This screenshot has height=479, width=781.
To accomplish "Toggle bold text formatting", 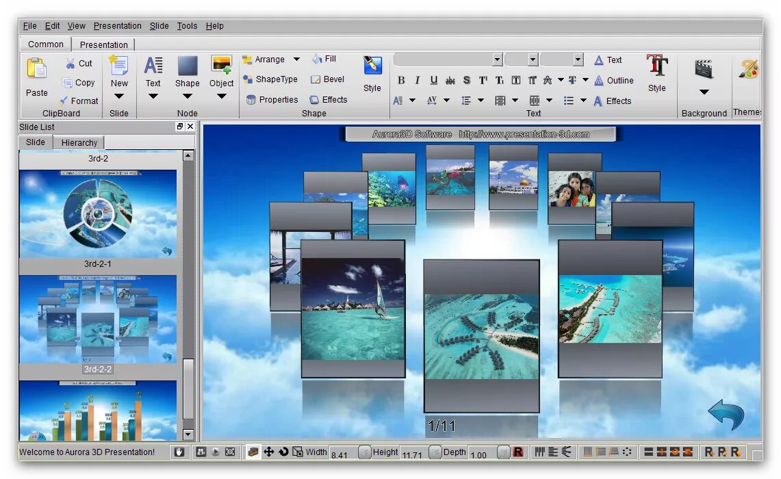I will click(401, 80).
